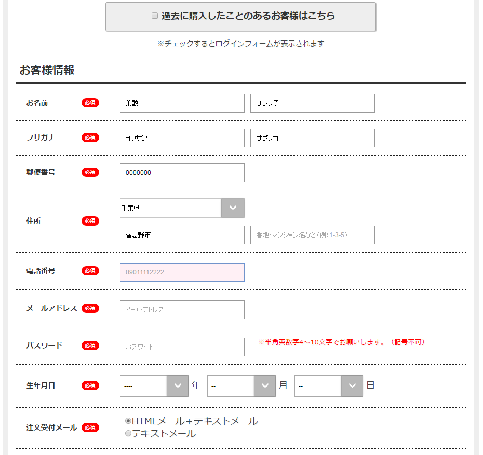This screenshot has height=455, width=483.
Task: Click the 必須 badge next to 生年月日
Action: [x=90, y=385]
